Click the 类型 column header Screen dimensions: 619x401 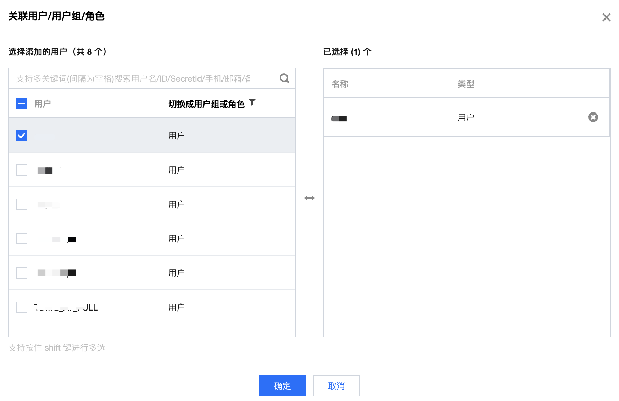pos(466,84)
